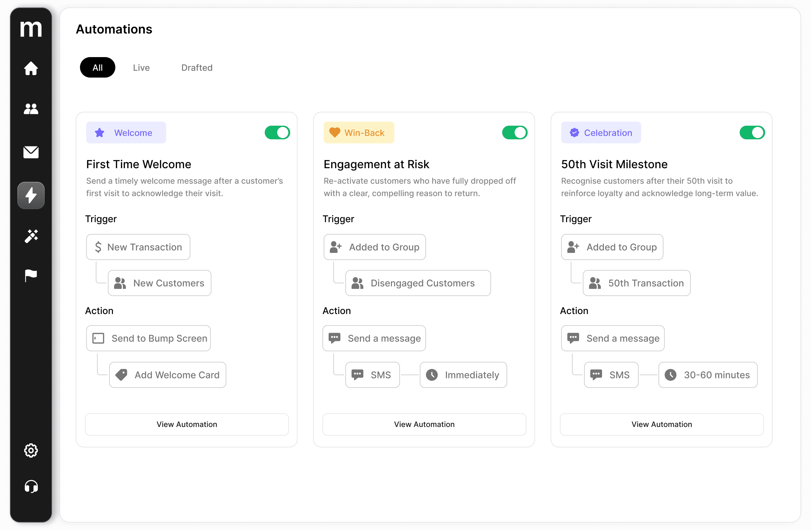Select the lightning bolt Automations icon

(x=31, y=195)
